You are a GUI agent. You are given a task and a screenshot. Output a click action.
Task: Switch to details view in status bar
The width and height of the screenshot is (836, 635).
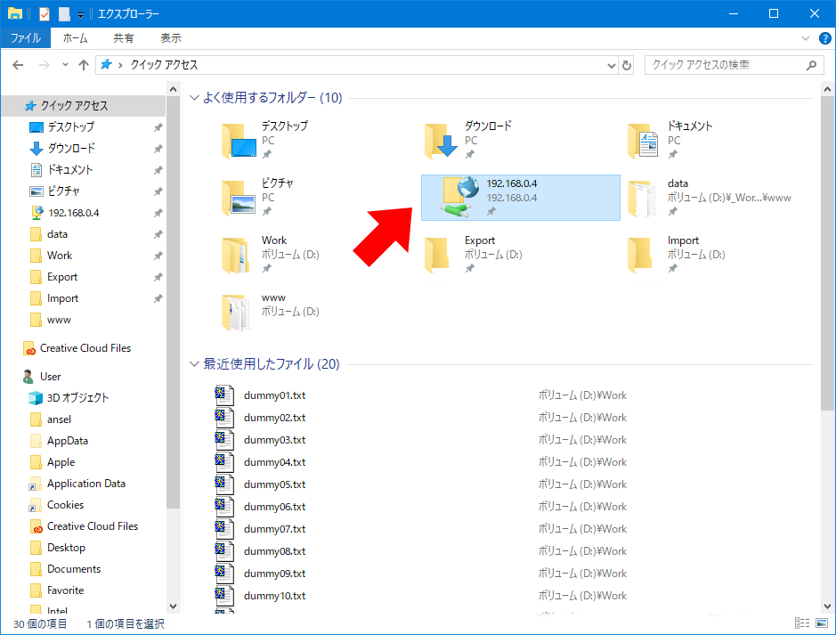[801, 624]
